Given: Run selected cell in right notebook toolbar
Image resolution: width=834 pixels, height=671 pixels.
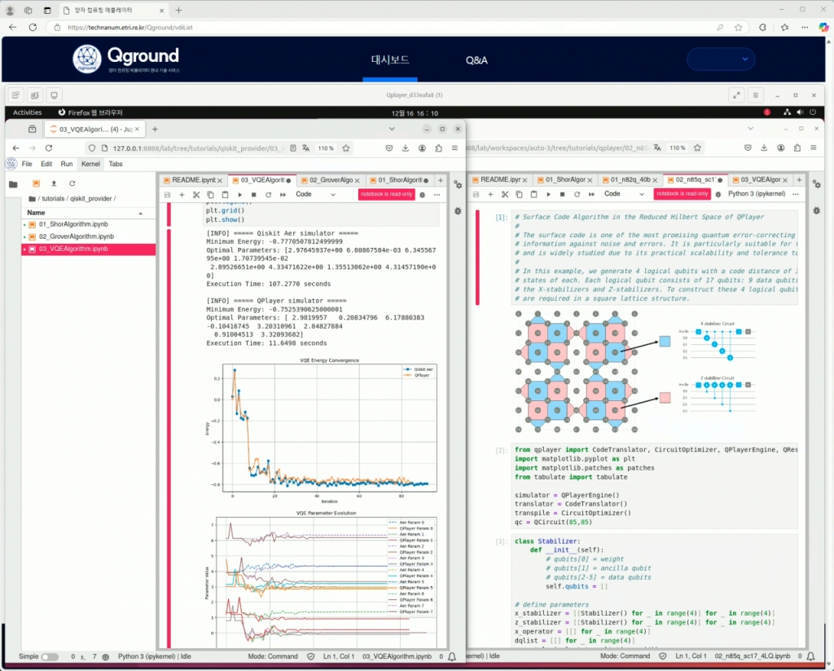Looking at the screenshot, I should click(548, 194).
